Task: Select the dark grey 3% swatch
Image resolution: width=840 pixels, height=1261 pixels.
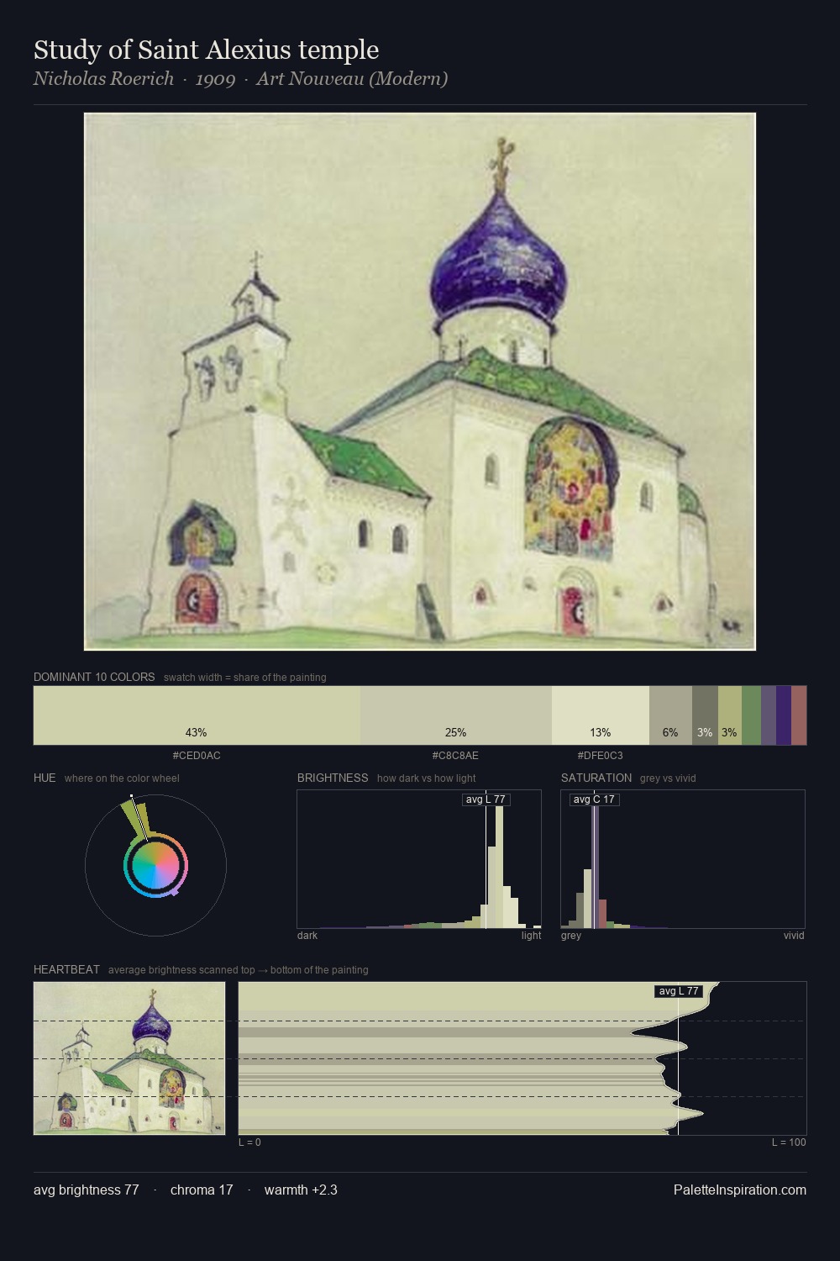Action: pyautogui.click(x=705, y=715)
